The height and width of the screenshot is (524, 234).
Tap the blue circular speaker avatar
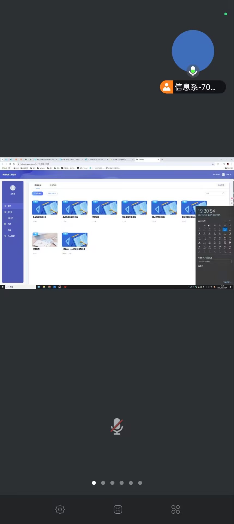tap(193, 50)
